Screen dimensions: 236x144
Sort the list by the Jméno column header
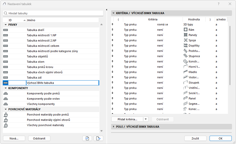[x=62, y=20]
